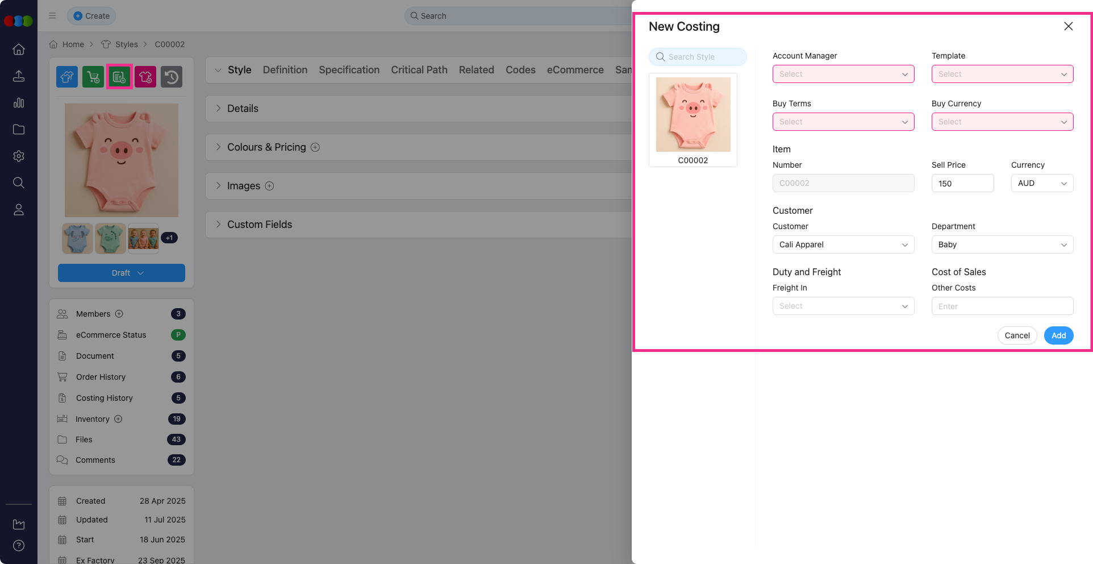Switch to the Critical Path tab
Image resolution: width=1093 pixels, height=564 pixels.
[419, 70]
